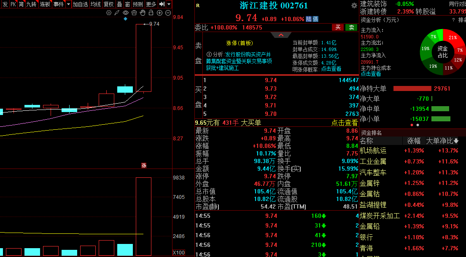
Task: Open 工业金属 sector row
Action: point(412,161)
